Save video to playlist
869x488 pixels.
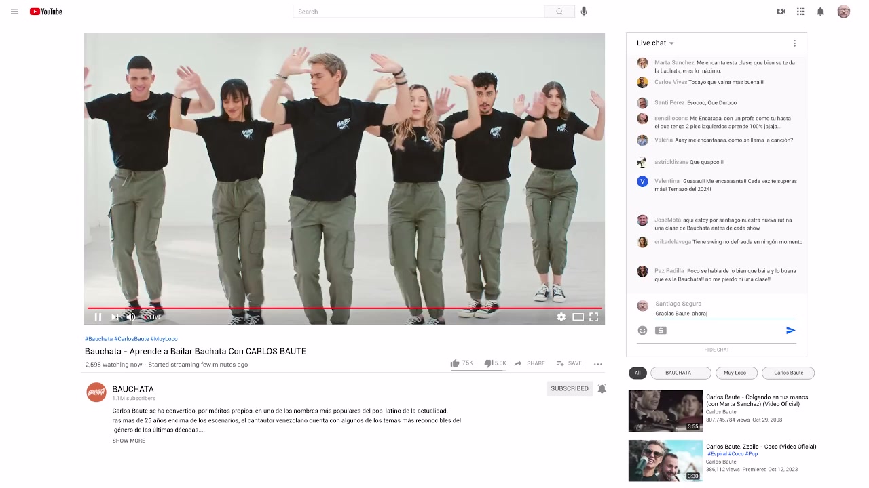[569, 363]
